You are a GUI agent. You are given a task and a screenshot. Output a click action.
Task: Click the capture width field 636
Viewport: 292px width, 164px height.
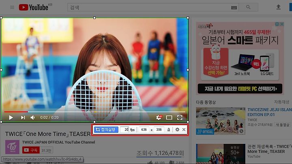pos(144,130)
